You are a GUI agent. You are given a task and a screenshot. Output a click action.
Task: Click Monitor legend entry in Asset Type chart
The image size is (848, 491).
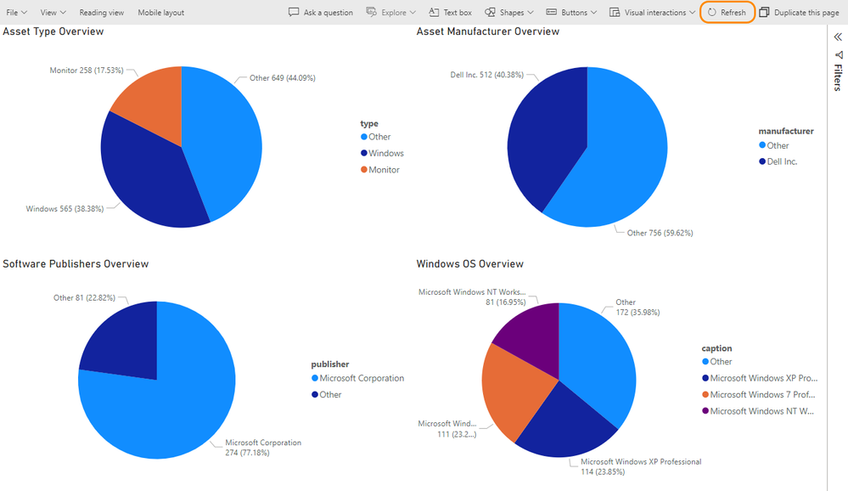click(x=384, y=170)
